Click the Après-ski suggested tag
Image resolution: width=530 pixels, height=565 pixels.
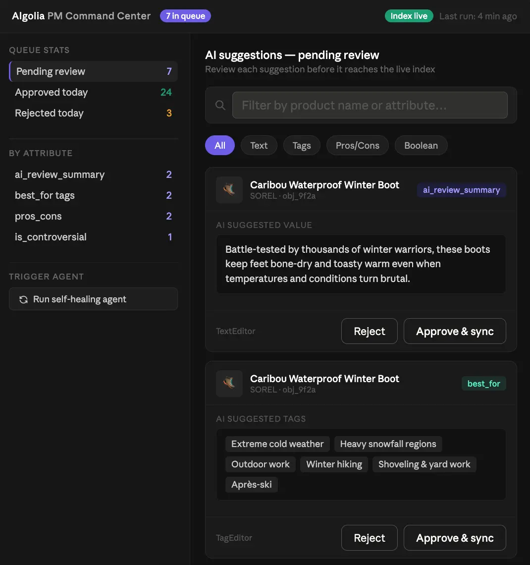pyautogui.click(x=251, y=485)
